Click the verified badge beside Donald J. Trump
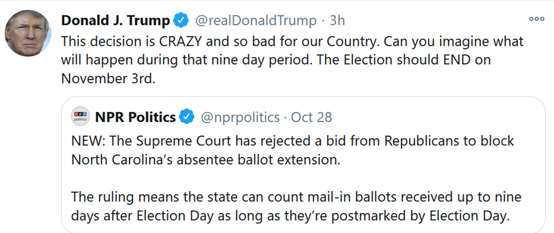554x233 pixels. pos(182,21)
